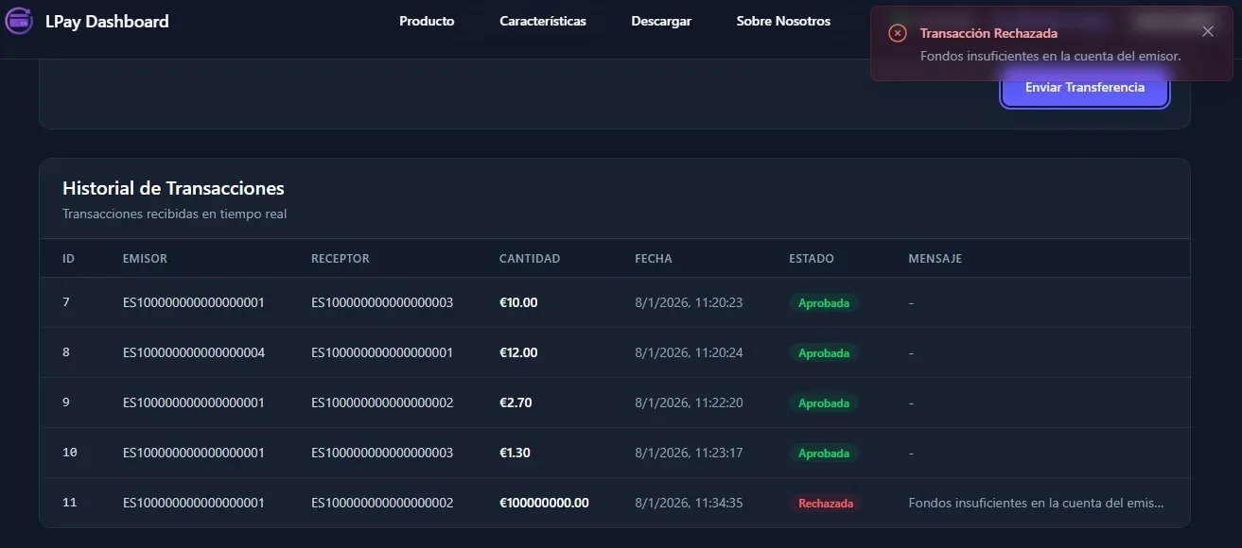Click the €2.70 amount
1242x548 pixels.
tap(516, 402)
